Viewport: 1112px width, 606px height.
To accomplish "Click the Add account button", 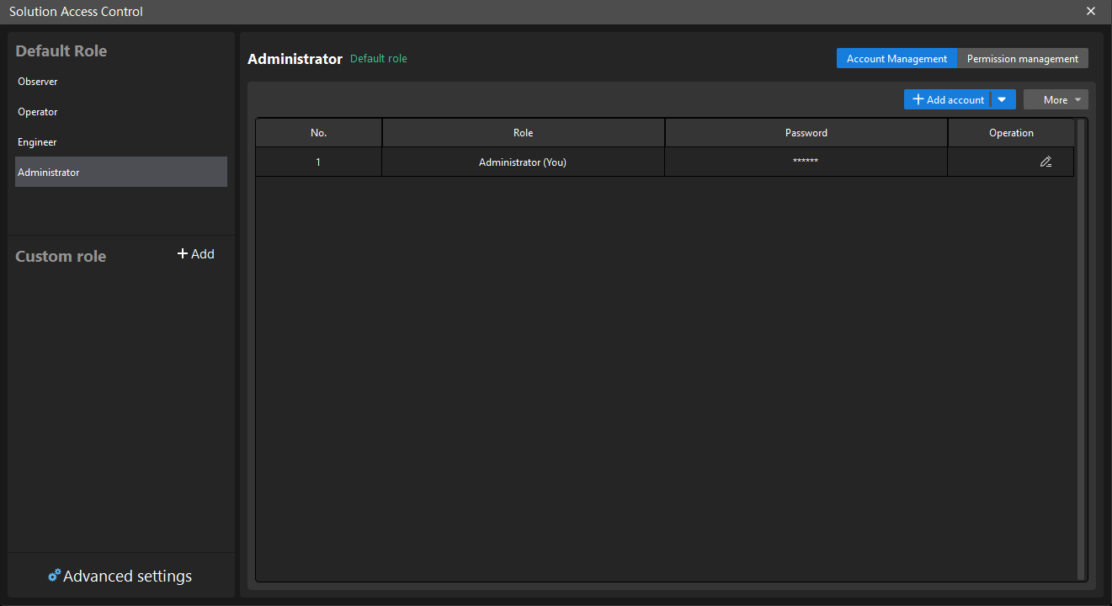I will pyautogui.click(x=948, y=99).
